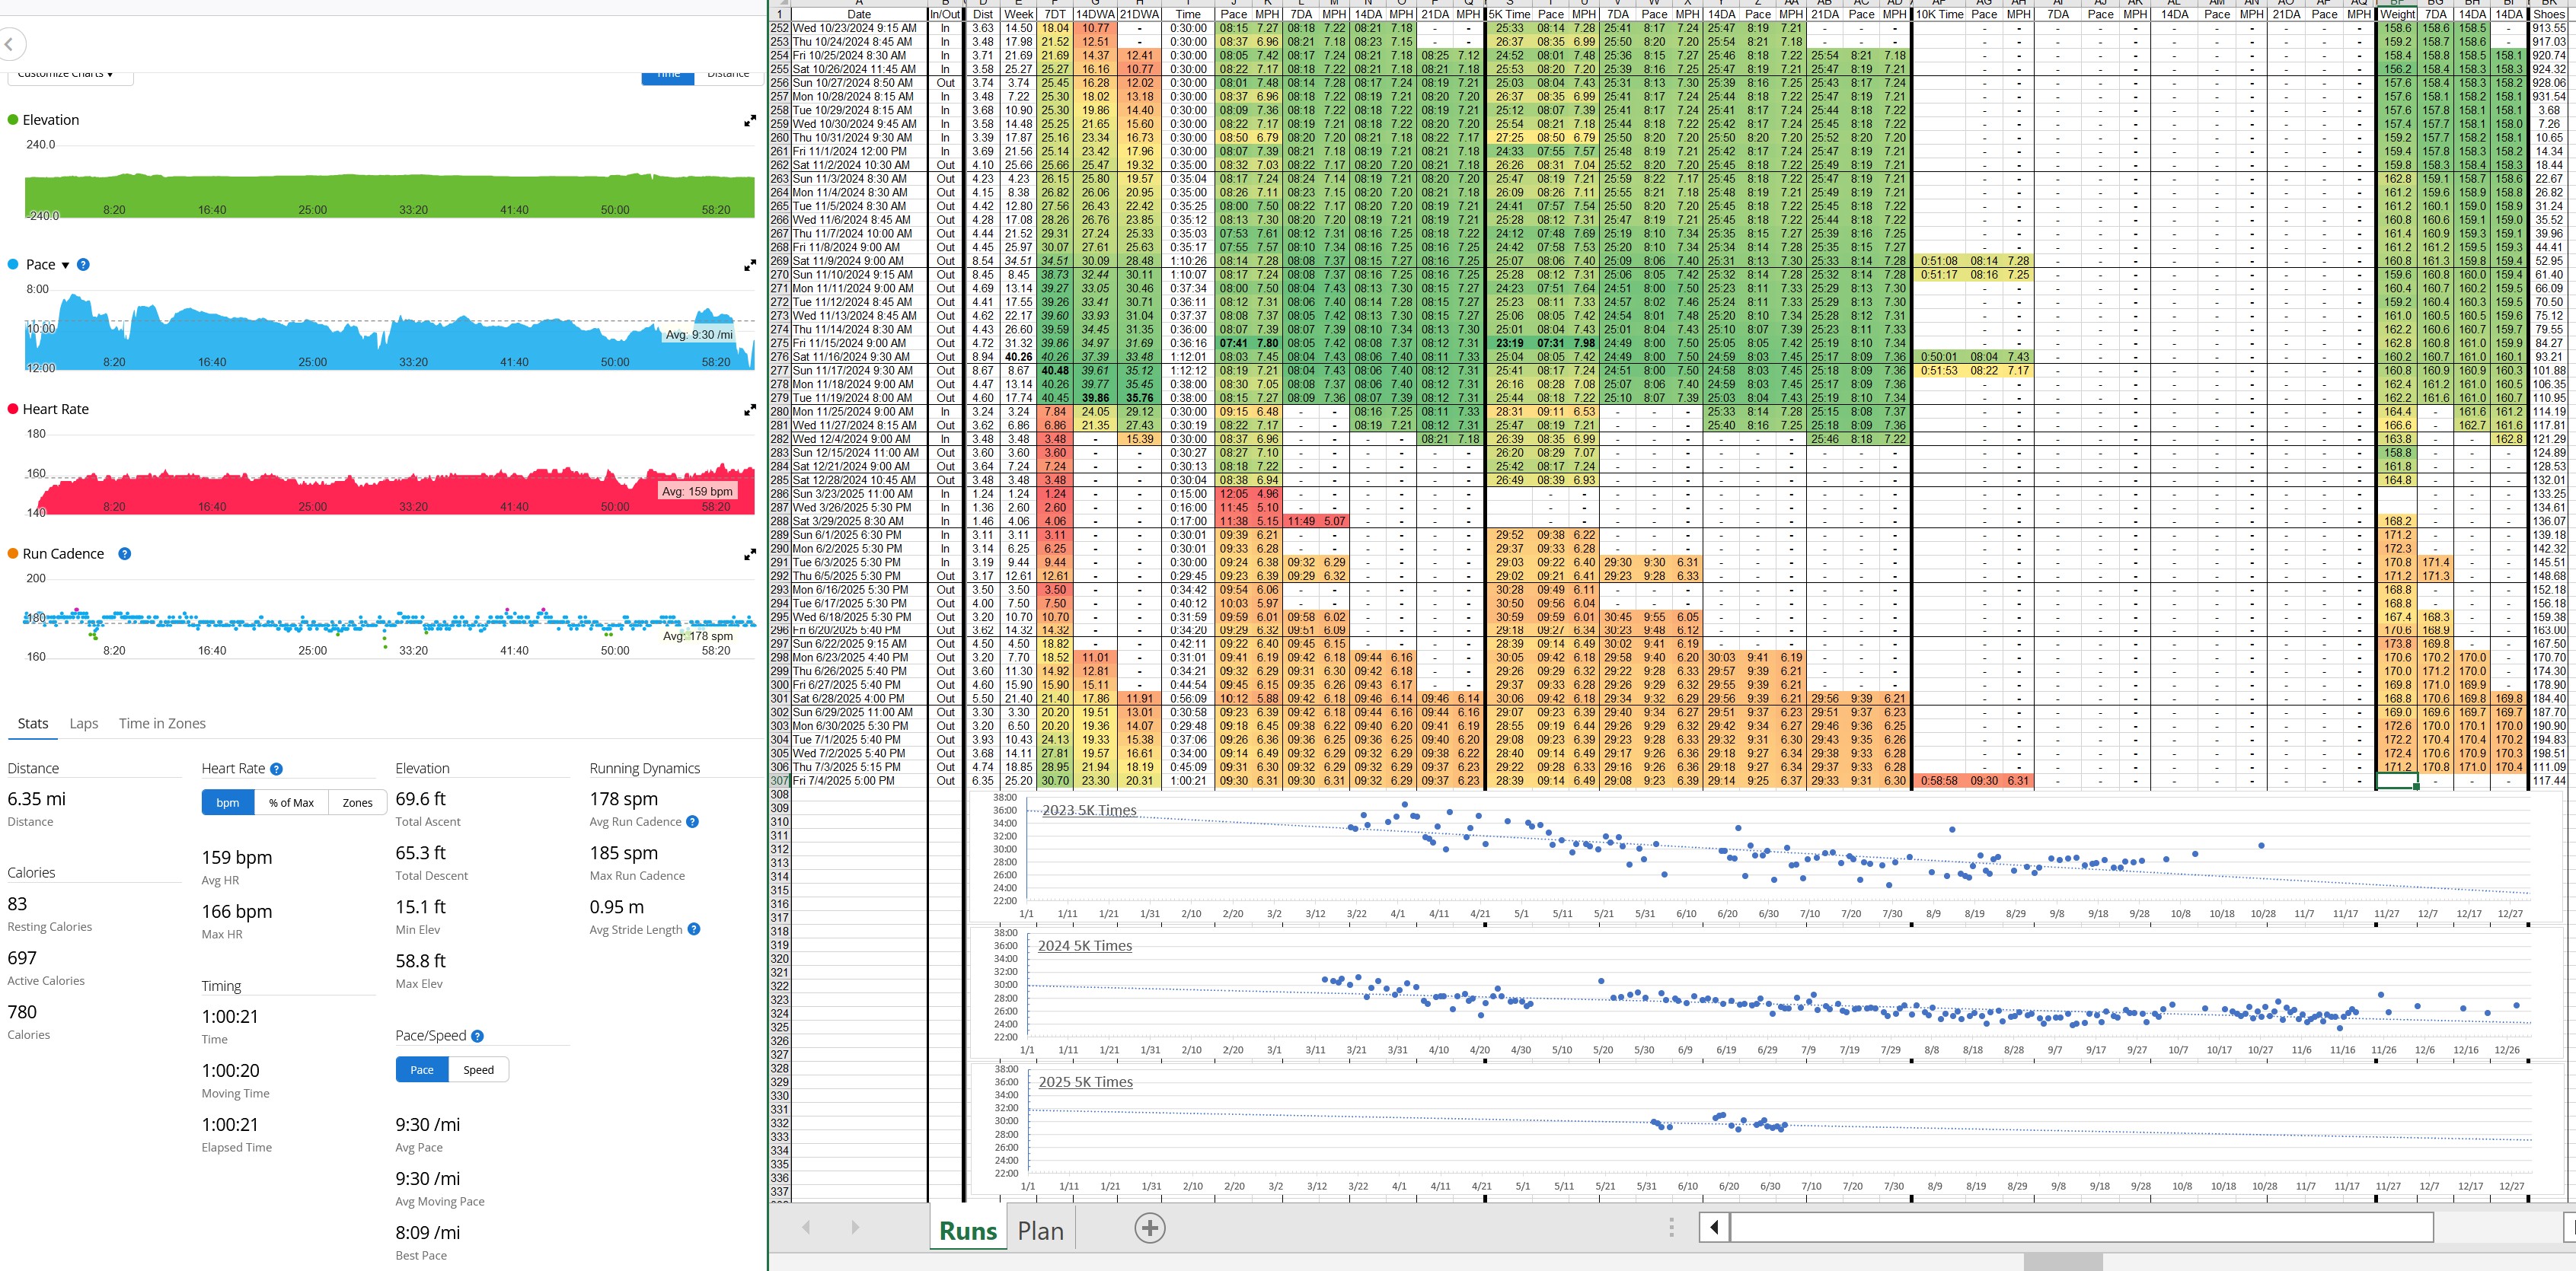Click the '2023 5K Times' chart title
Viewport: 2576px width, 1271px height.
(1089, 811)
